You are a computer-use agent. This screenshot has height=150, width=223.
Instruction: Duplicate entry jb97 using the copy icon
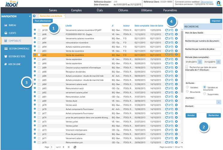coord(172,38)
